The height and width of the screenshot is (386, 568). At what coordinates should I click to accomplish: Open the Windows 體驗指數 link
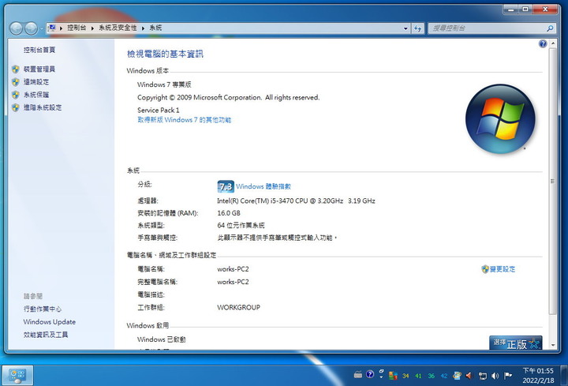pyautogui.click(x=263, y=186)
